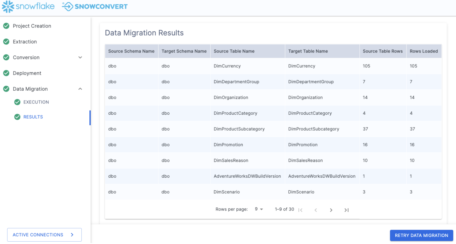
Task: Click the Snowflake logo
Action: (x=28, y=6)
